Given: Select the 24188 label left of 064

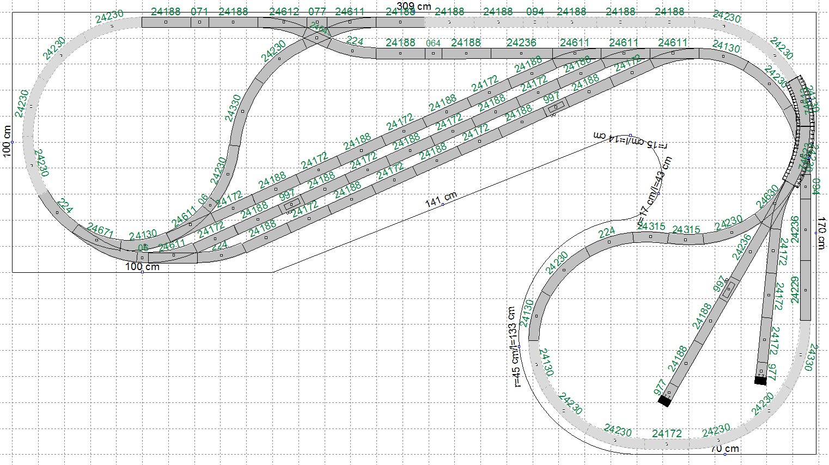Looking at the screenshot, I should pos(400,42).
